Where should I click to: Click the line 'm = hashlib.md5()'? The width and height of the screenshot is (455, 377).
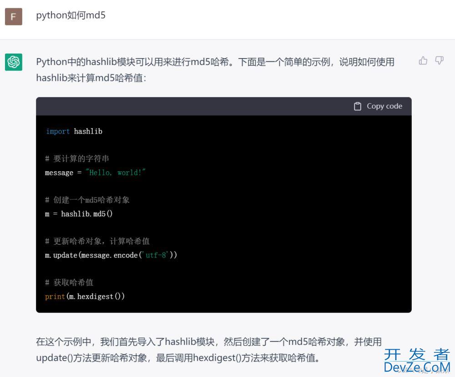click(x=79, y=214)
